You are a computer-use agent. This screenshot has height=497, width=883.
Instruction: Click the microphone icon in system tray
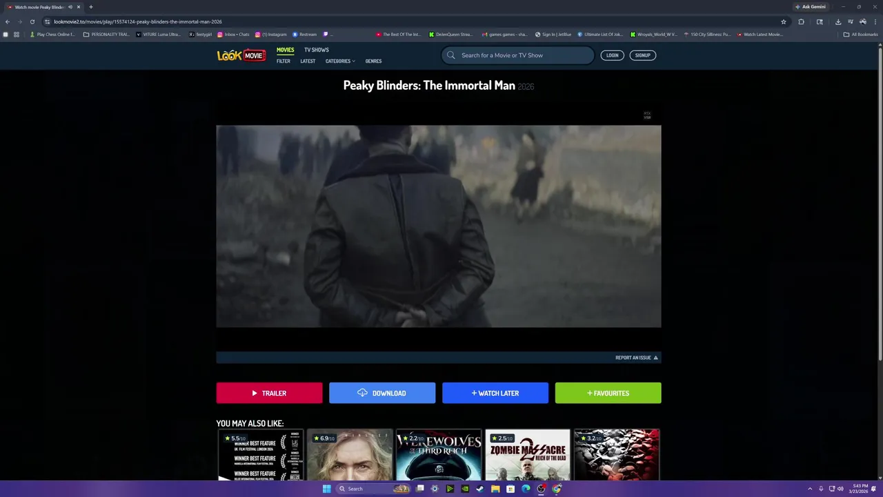pos(821,489)
